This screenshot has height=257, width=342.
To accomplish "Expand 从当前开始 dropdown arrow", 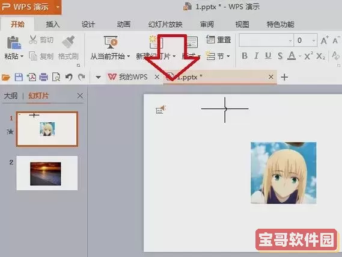I will pos(129,57).
